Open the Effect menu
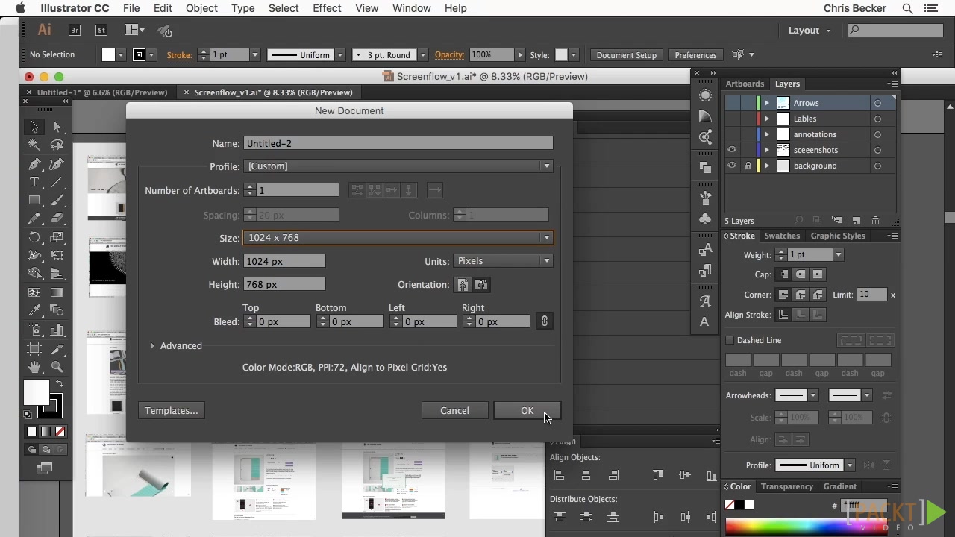 (327, 8)
